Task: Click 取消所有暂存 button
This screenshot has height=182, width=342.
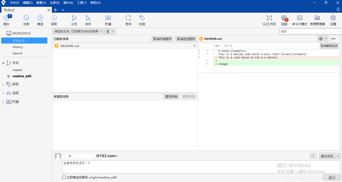Action: (x=162, y=39)
